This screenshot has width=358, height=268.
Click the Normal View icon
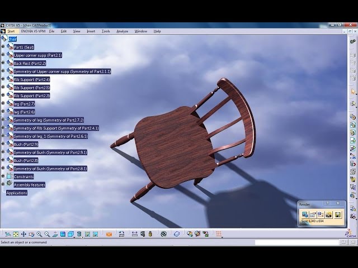coord(55,234)
